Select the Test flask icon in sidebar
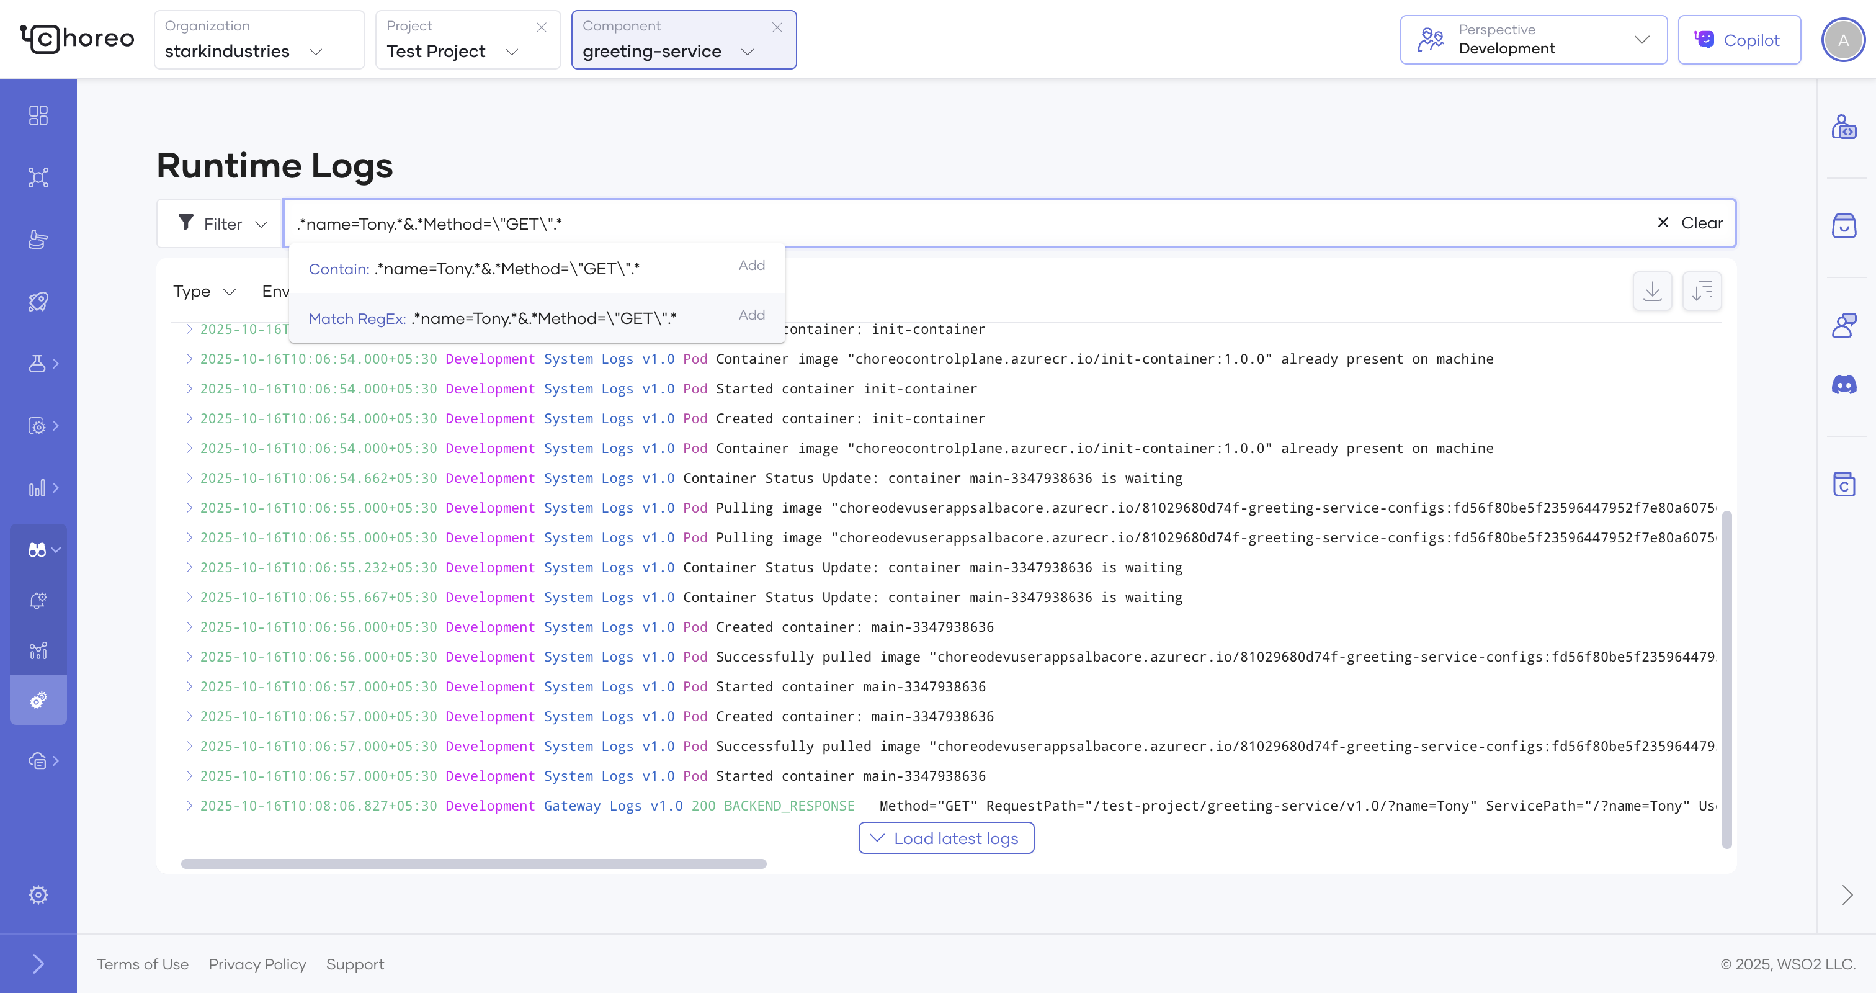 click(x=38, y=364)
